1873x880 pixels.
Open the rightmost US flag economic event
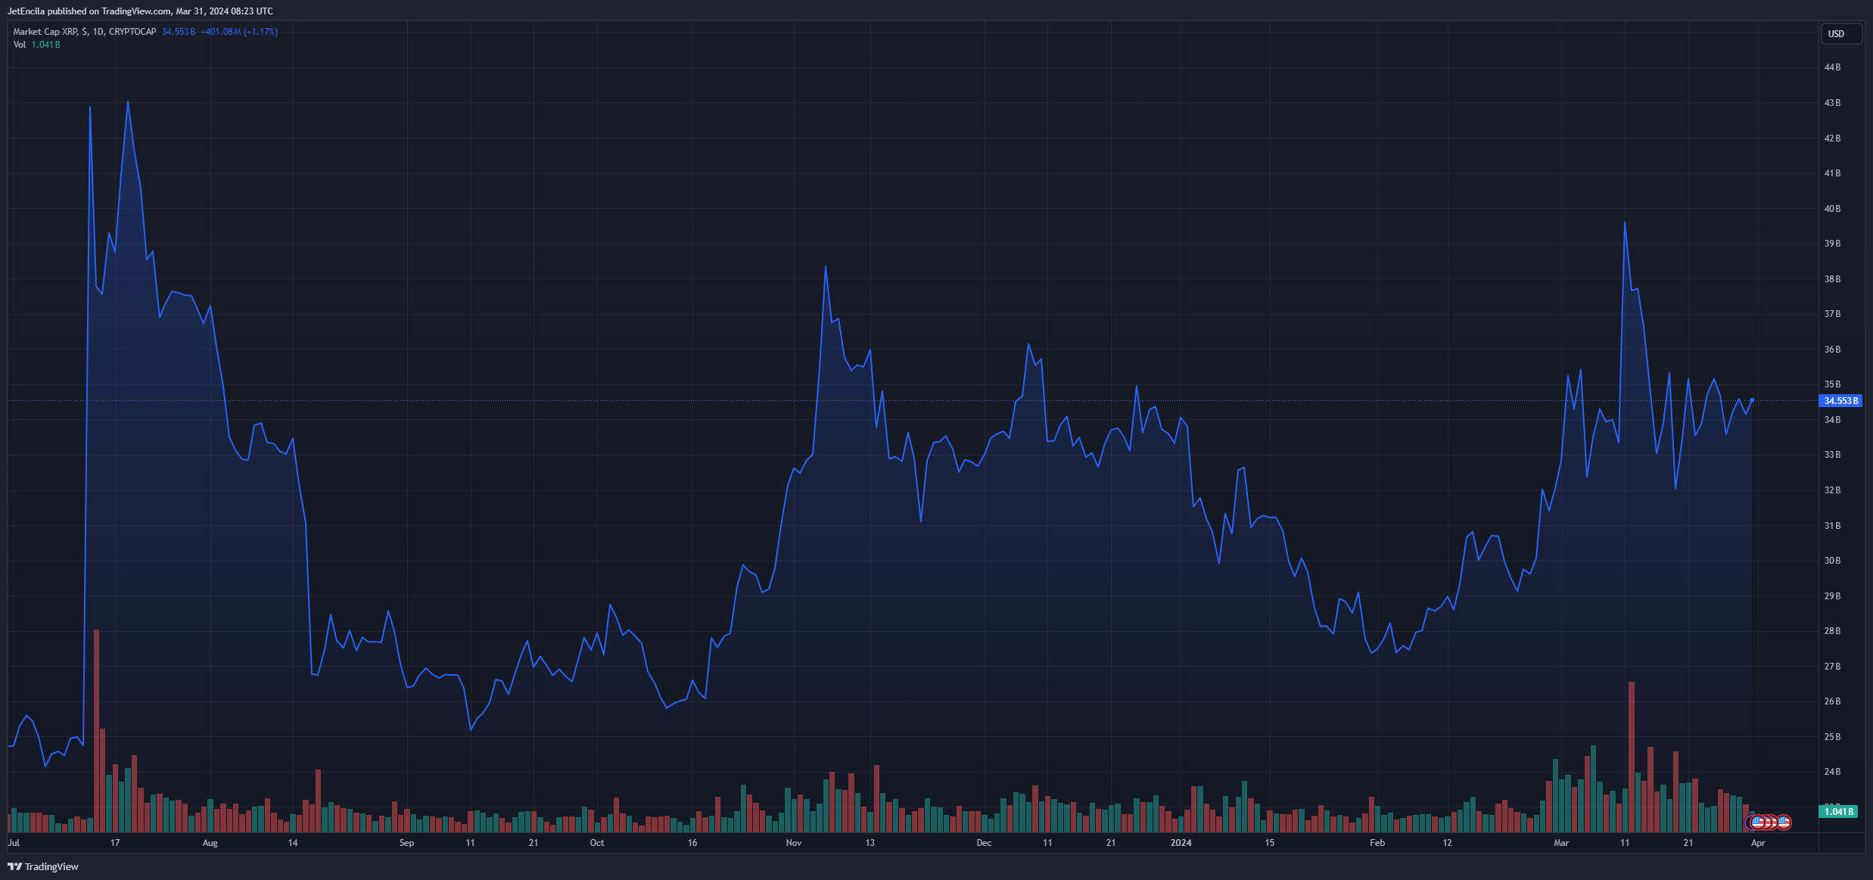click(1784, 822)
